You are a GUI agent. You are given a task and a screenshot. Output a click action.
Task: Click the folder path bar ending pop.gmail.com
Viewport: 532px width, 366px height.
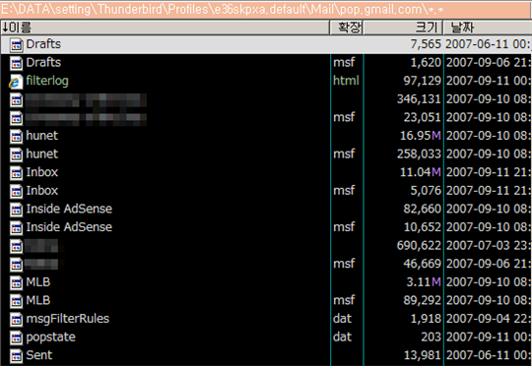[266, 9]
